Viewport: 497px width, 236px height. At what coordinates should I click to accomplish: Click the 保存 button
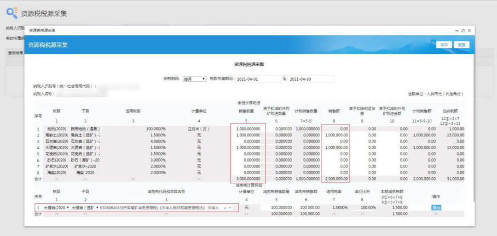tap(444, 45)
